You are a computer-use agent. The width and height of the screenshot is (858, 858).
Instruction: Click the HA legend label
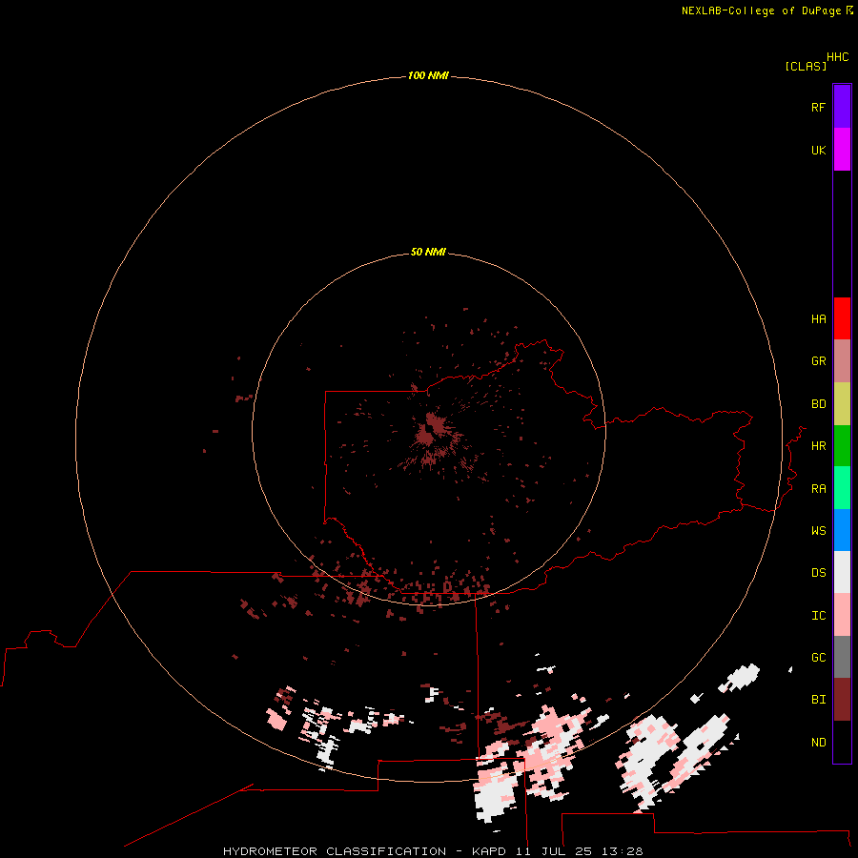[x=818, y=318]
